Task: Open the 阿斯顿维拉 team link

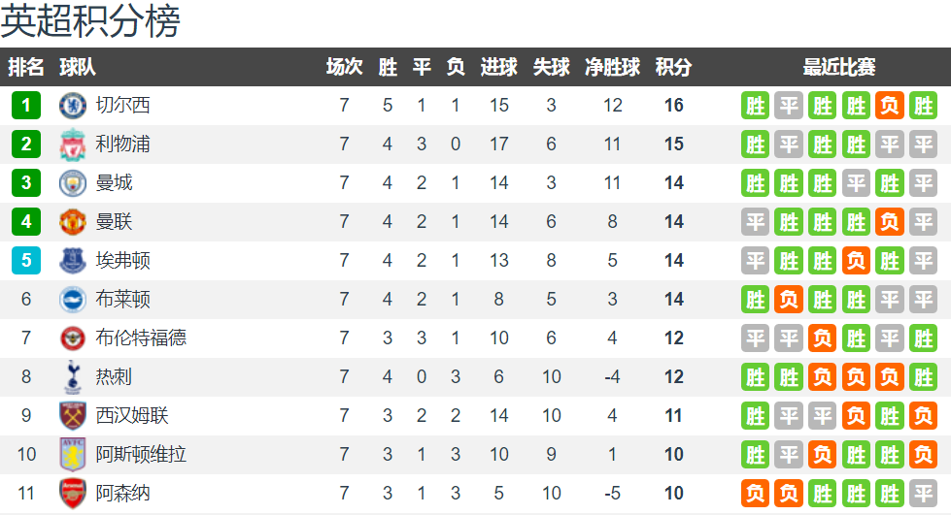Action: point(141,455)
